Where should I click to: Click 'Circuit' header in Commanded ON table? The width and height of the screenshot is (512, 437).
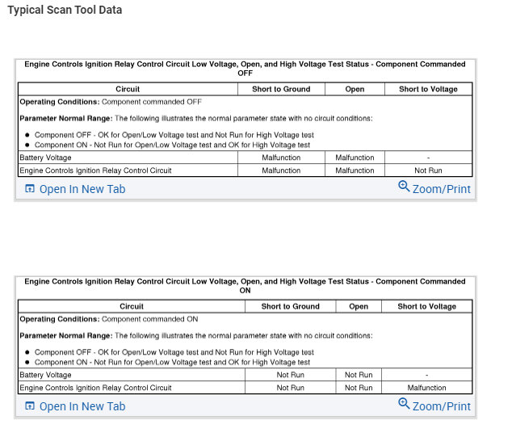[132, 306]
